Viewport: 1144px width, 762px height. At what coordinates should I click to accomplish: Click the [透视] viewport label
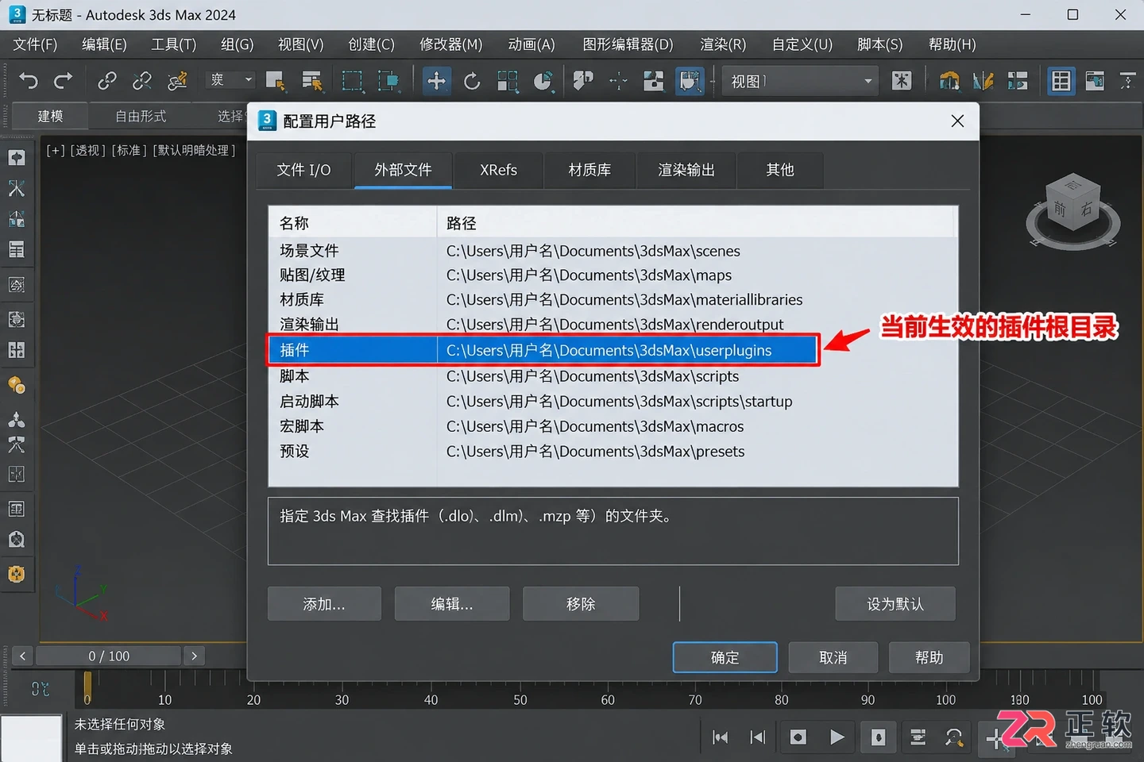pos(88,150)
